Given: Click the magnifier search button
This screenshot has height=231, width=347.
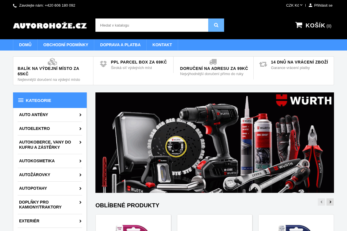Looking at the screenshot, I should [216, 25].
